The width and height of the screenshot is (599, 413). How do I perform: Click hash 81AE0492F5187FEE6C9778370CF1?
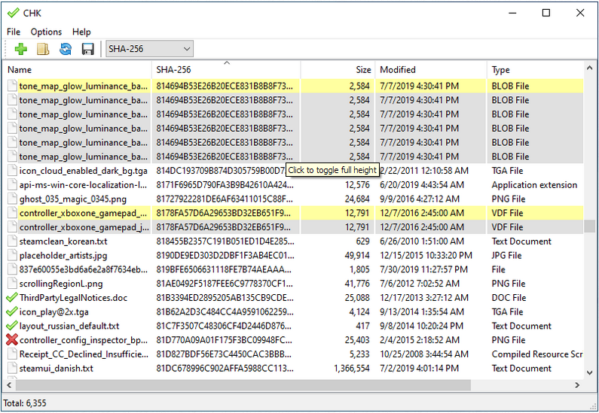[225, 284]
